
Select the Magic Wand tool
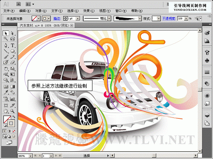coord(6,39)
